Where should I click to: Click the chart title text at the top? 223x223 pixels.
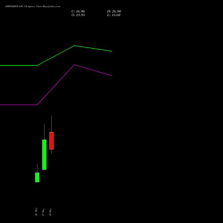[33, 7]
